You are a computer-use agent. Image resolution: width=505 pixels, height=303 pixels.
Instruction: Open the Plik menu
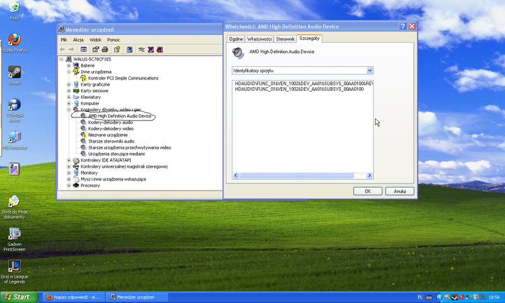pos(64,40)
